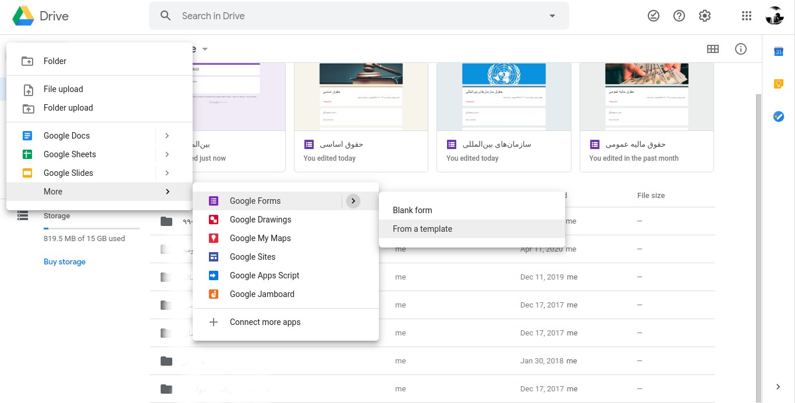Image resolution: width=795 pixels, height=403 pixels.
Task: Open the account profile avatar
Action: [x=775, y=16]
